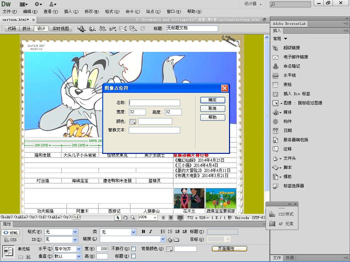This screenshot has width=350, height=262.
Task: Click the Table (表格) insert icon
Action: [275, 85]
